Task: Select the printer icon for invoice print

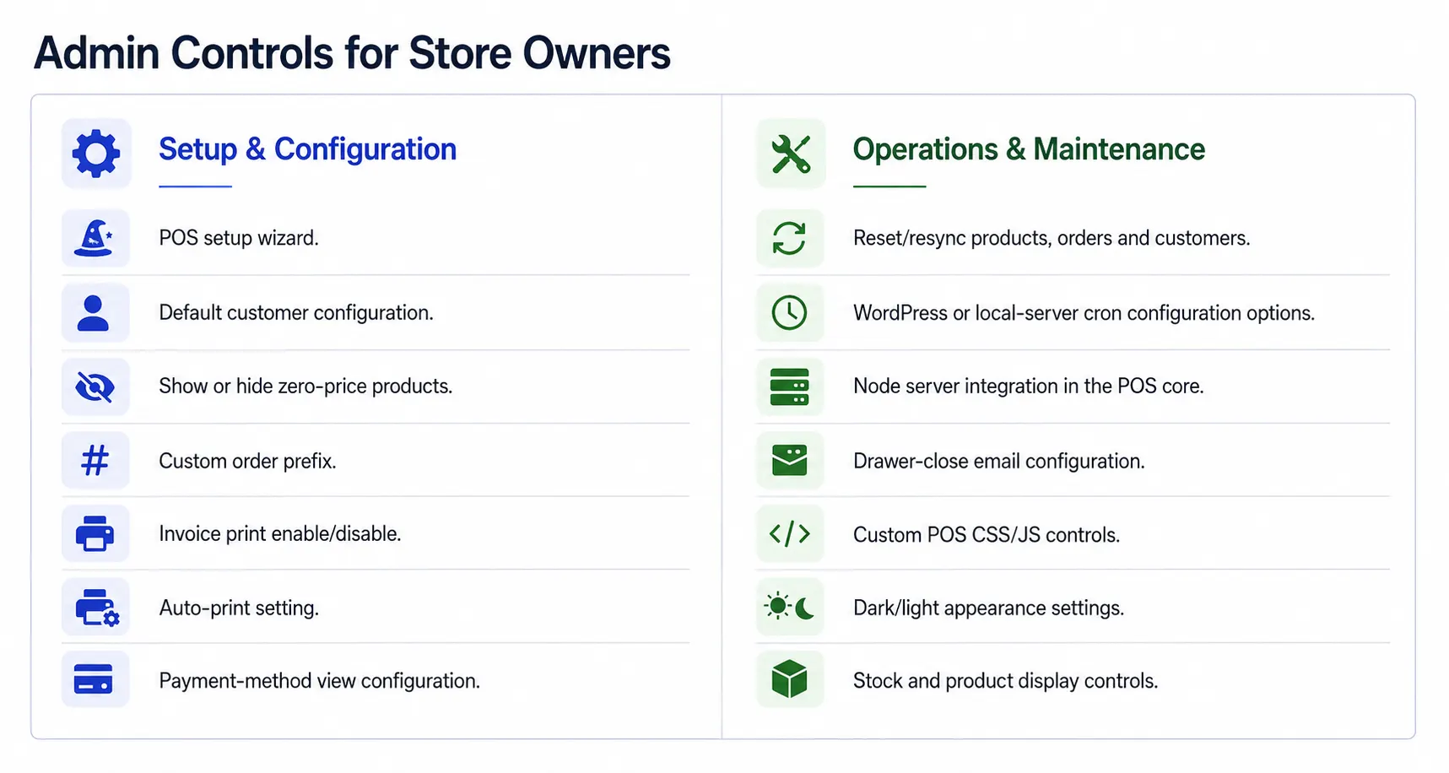Action: [95, 533]
